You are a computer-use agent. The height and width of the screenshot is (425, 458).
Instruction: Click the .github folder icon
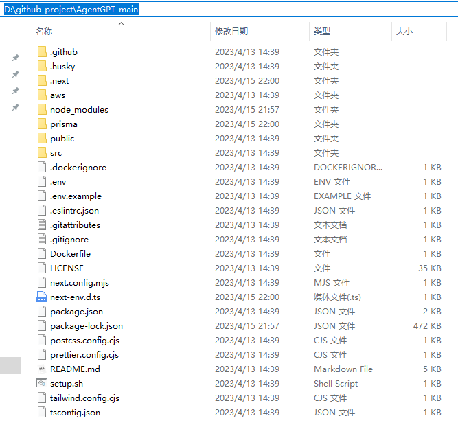(42, 51)
